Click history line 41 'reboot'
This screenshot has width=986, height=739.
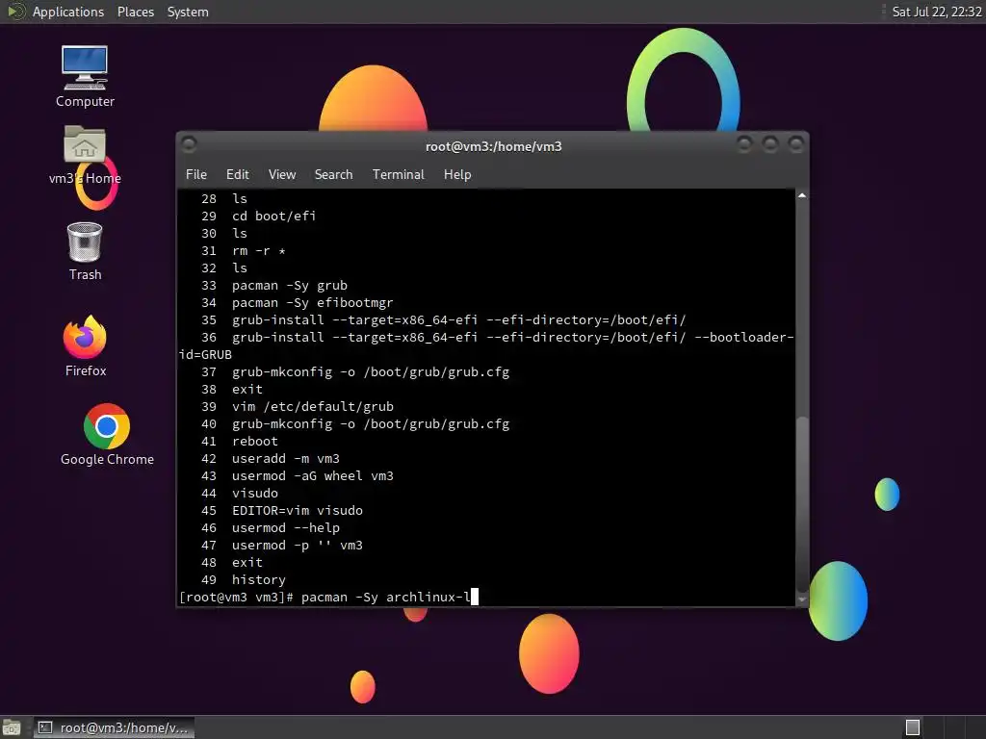pos(254,441)
